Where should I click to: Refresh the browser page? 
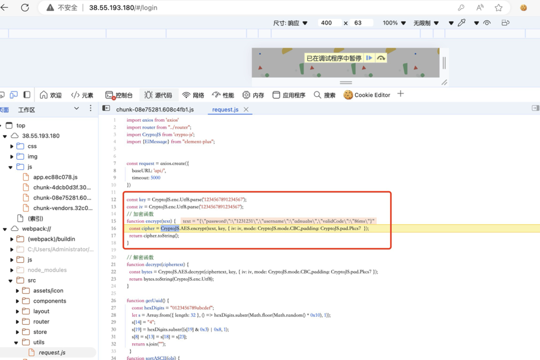(x=25, y=7)
